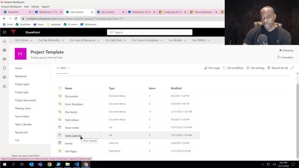The width and height of the screenshot is (299, 168).
Task: Open Issue tracker list in contents table
Action: (x=72, y=127)
